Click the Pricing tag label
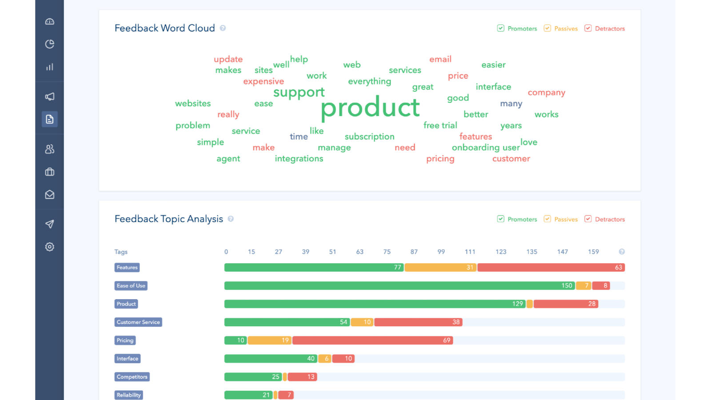The height and width of the screenshot is (400, 711). pos(125,340)
